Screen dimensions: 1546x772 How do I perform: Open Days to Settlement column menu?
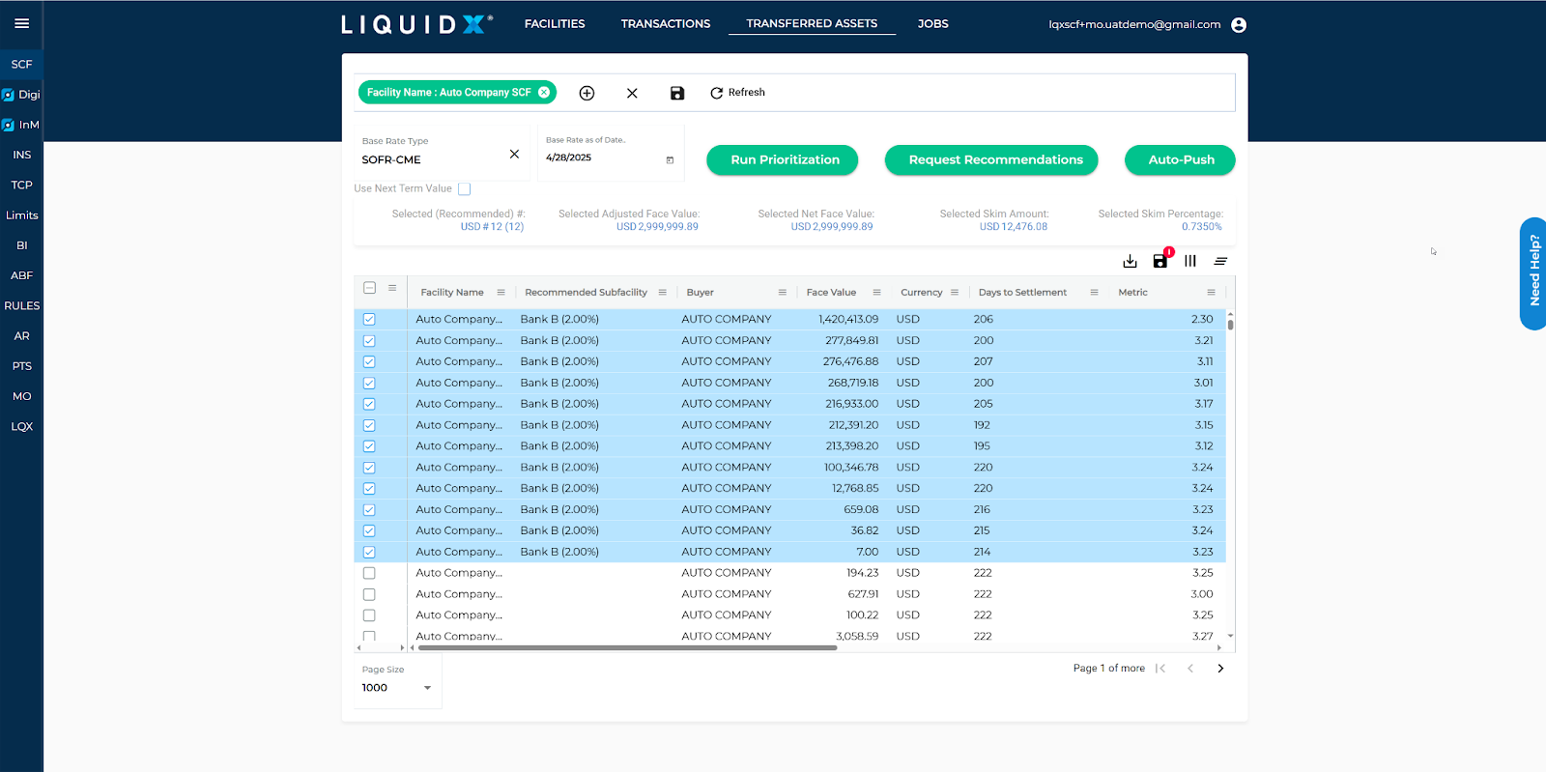pyautogui.click(x=1094, y=293)
